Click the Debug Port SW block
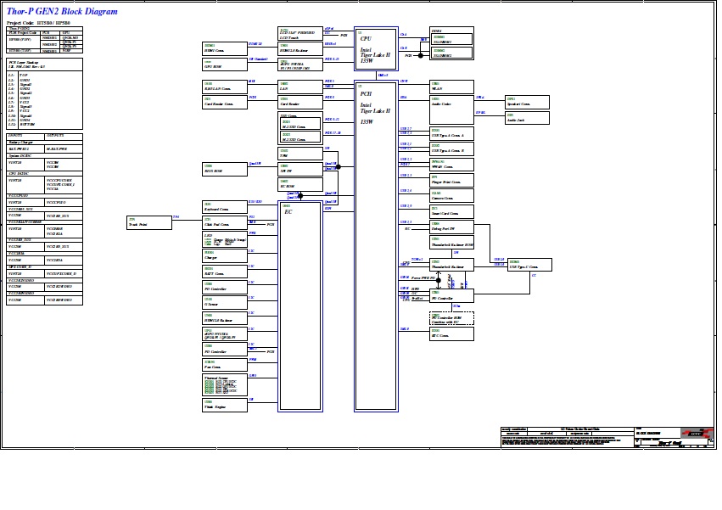Viewport: 722px width, 510px height. [451, 227]
